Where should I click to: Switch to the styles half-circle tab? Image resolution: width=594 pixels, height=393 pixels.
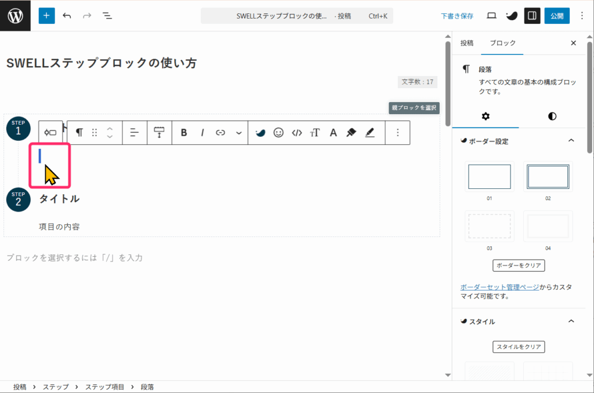pyautogui.click(x=552, y=116)
